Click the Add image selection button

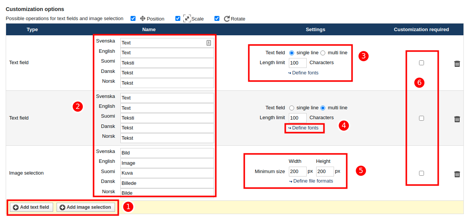point(86,207)
